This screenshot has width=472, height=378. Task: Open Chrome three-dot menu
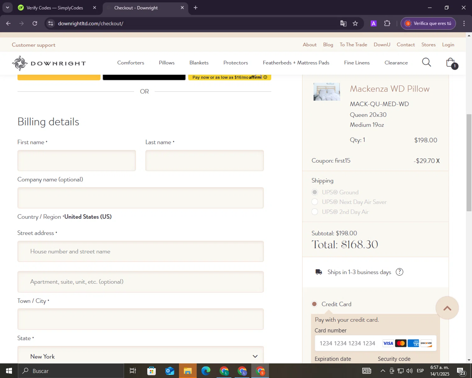click(x=464, y=23)
